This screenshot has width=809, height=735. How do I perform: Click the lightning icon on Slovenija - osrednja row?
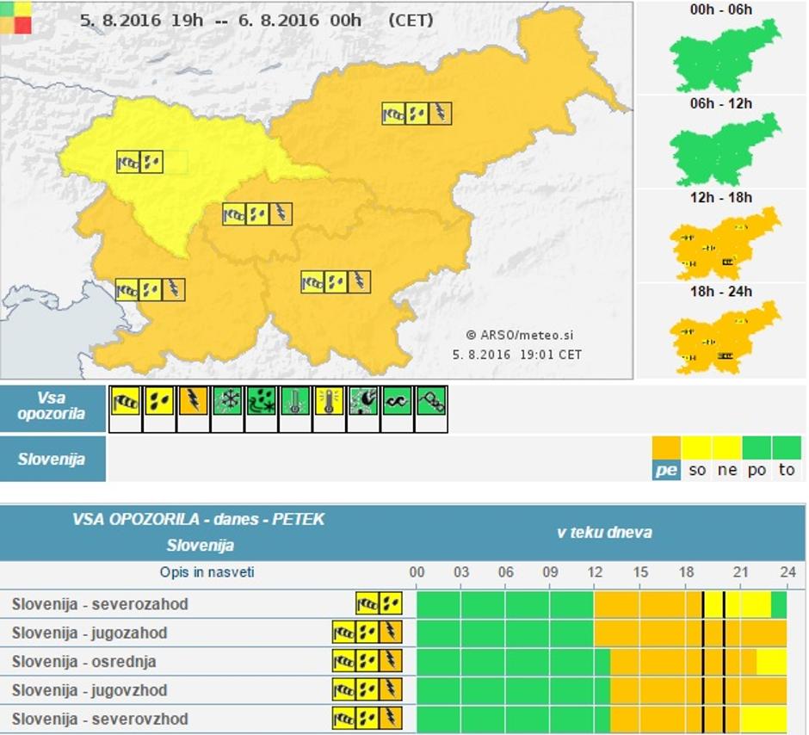pos(390,661)
